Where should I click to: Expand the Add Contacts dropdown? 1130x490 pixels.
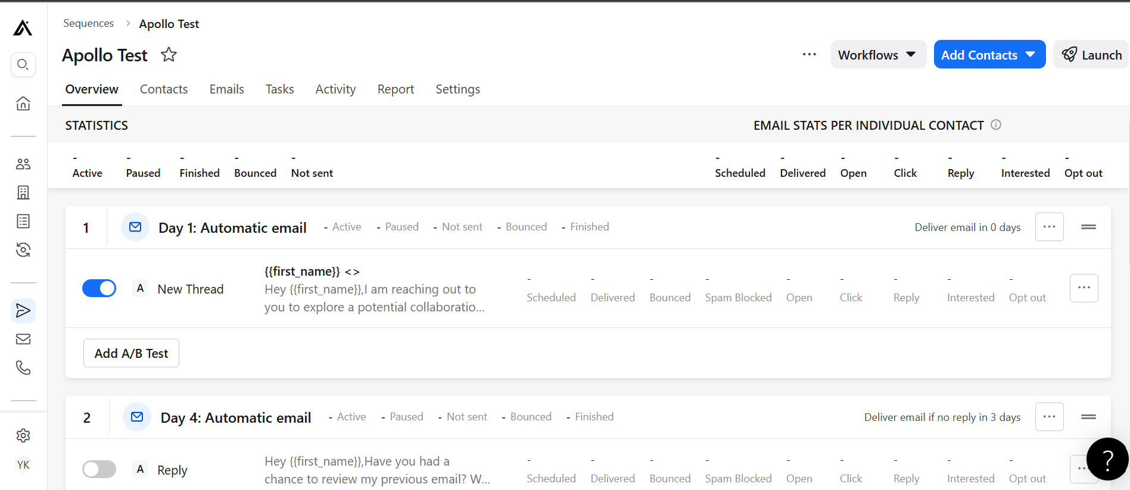989,55
